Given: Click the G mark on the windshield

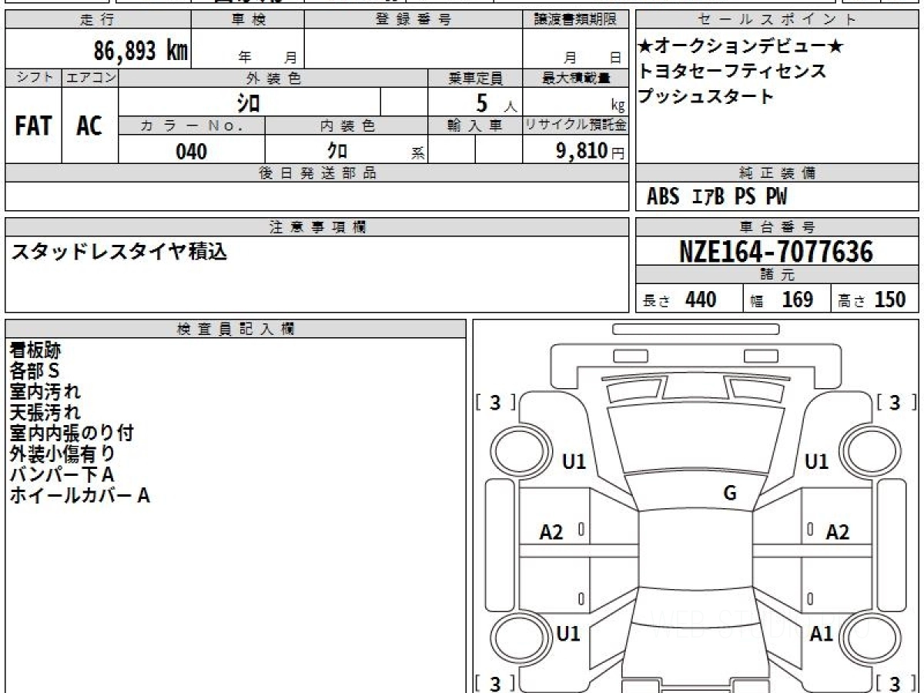Looking at the screenshot, I should (729, 494).
